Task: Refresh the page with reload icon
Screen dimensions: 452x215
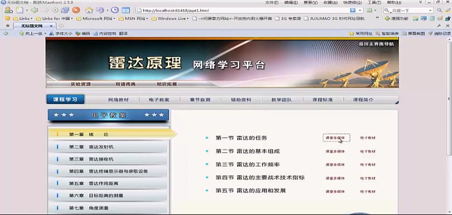Action: (x=65, y=10)
